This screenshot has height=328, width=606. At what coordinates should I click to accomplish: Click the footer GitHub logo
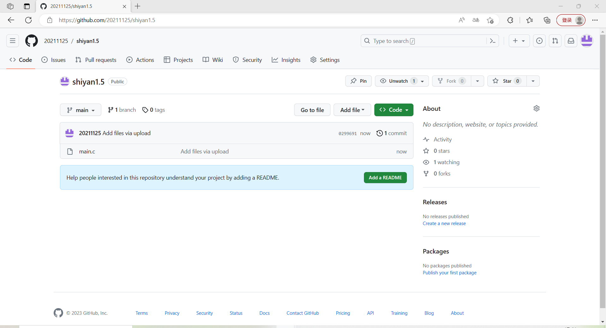tap(58, 313)
